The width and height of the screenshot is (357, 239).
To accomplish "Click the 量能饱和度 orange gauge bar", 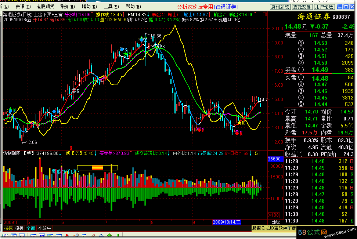I will tap(97, 168).
